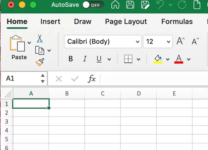The height and width of the screenshot is (150, 208).
Task: Click the Cut scissors icon
Action: click(x=40, y=38)
